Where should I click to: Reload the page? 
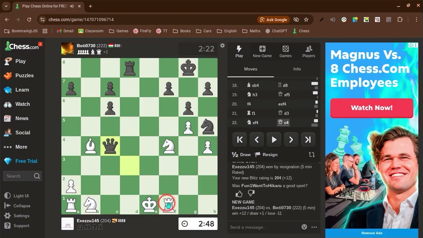tap(29, 20)
